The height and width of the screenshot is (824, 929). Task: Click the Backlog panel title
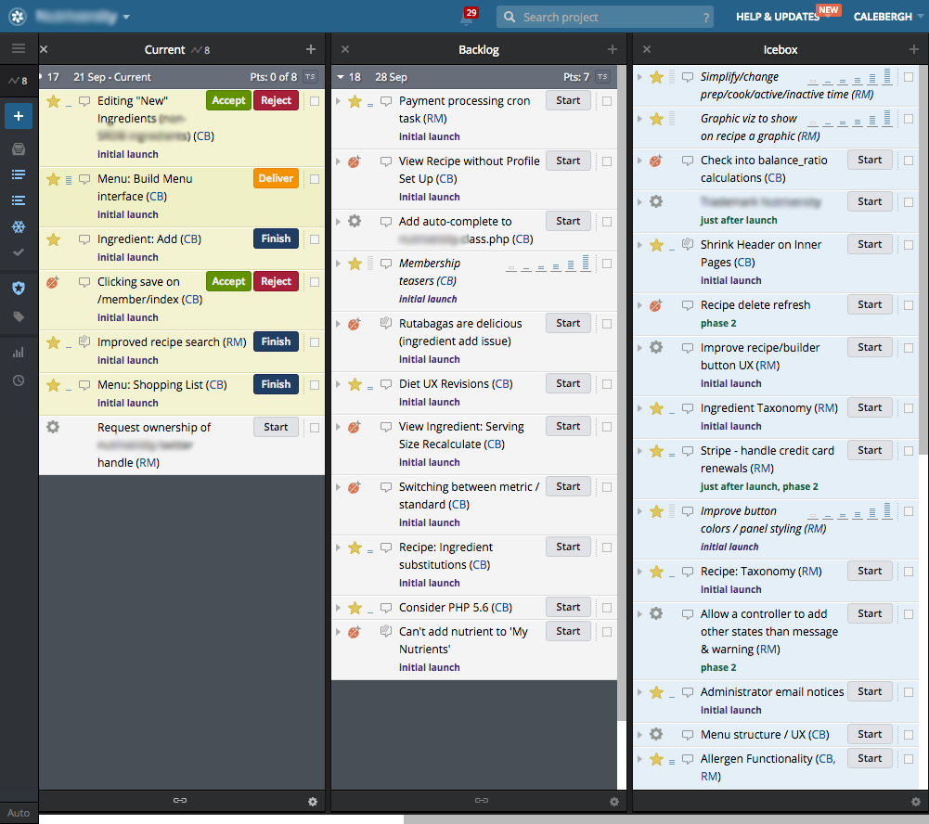click(x=479, y=50)
